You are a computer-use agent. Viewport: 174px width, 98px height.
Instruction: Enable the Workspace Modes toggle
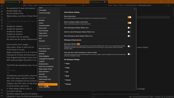coord(129,46)
